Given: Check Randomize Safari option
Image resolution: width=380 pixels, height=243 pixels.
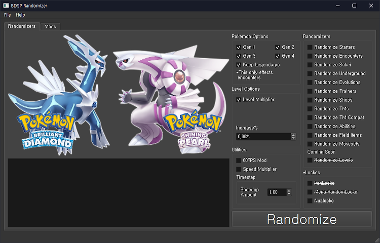Looking at the screenshot, I should pos(310,65).
